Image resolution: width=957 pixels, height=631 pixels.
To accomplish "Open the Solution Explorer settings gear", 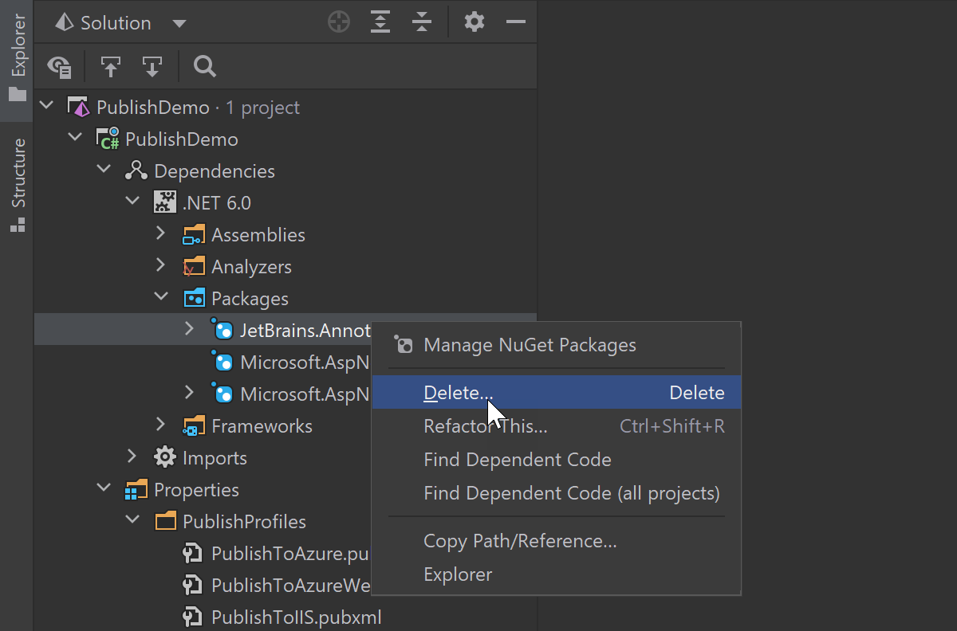I will click(x=475, y=22).
